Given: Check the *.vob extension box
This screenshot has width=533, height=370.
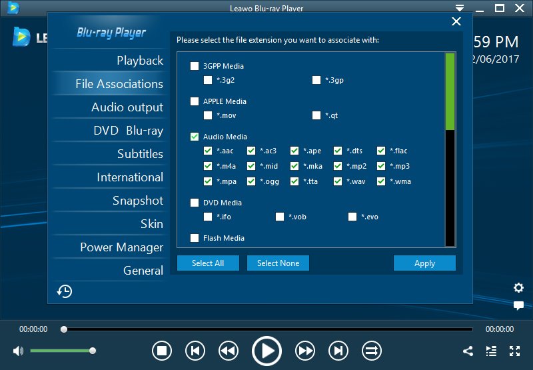Looking at the screenshot, I should [280, 217].
